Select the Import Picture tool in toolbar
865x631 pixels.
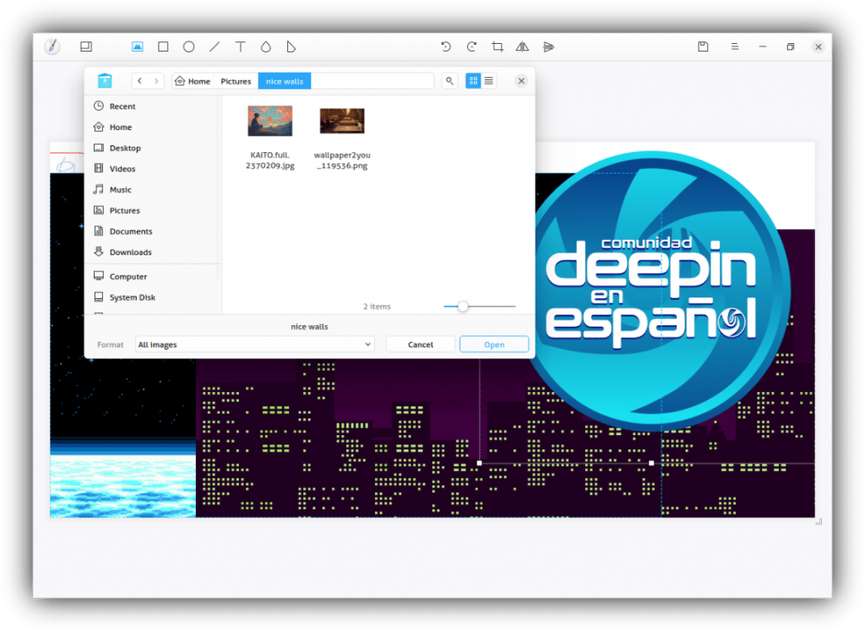138,47
